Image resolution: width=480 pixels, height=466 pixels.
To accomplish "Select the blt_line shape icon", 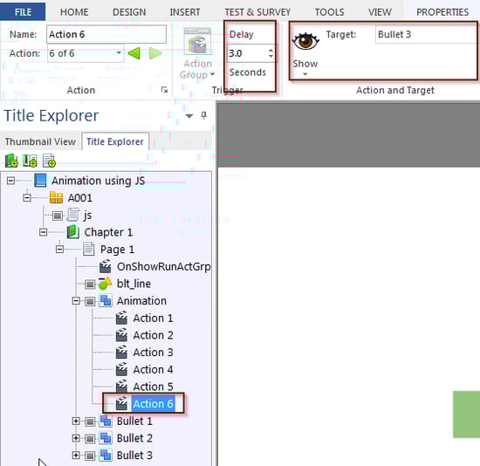I will (x=105, y=284).
